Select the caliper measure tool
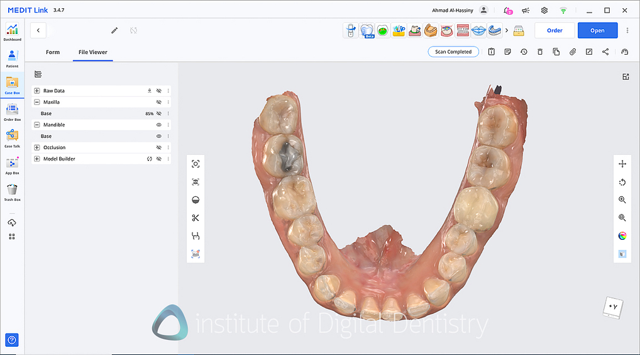This screenshot has height=355, width=640. pos(196,235)
